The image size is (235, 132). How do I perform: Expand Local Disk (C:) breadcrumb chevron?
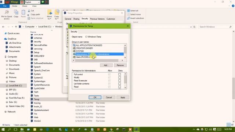[x=53, y=27]
